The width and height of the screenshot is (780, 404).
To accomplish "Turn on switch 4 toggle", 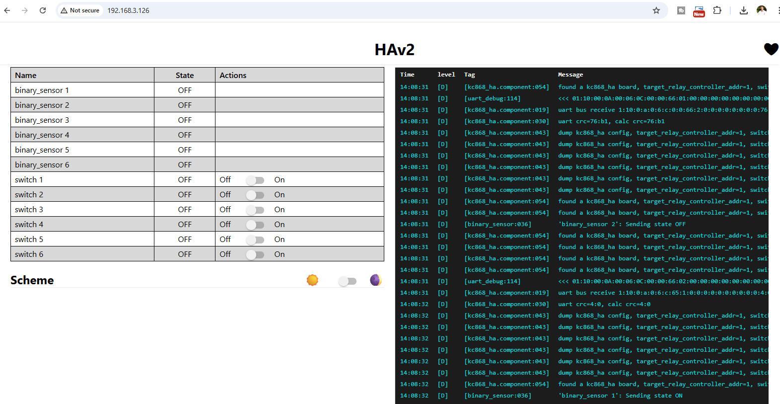I will pyautogui.click(x=255, y=225).
